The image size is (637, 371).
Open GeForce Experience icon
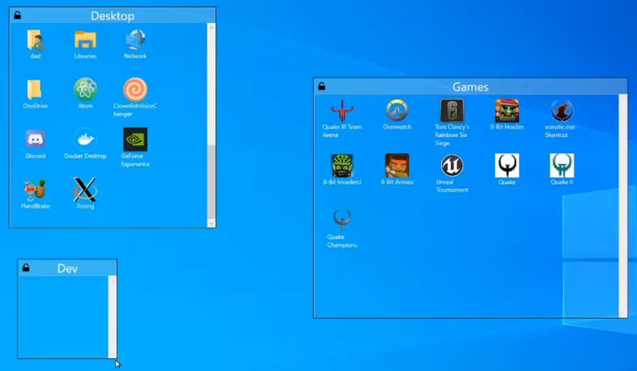coord(135,139)
